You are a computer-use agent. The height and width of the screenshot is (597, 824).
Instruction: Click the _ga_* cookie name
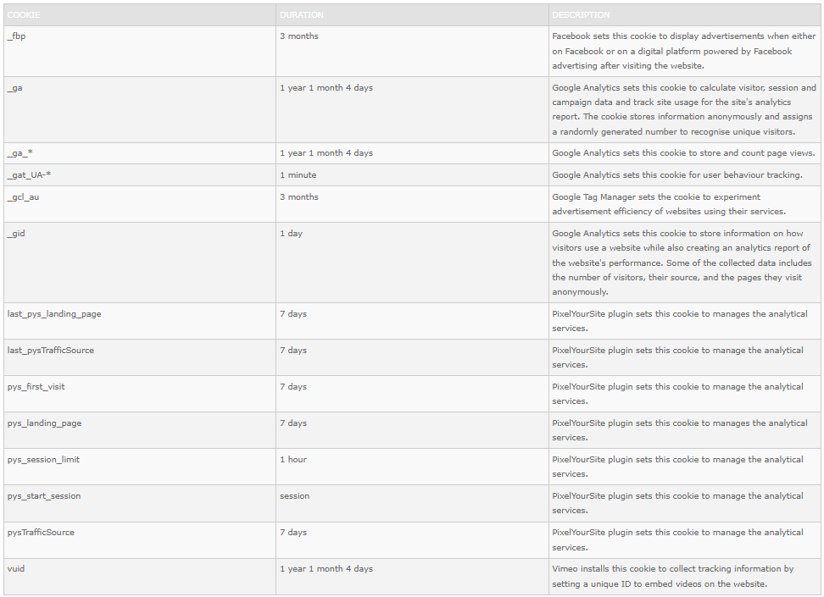20,152
